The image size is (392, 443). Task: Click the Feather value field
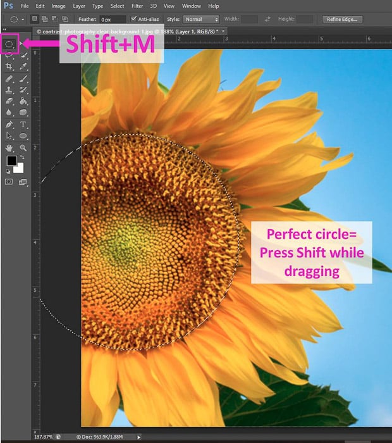(113, 19)
